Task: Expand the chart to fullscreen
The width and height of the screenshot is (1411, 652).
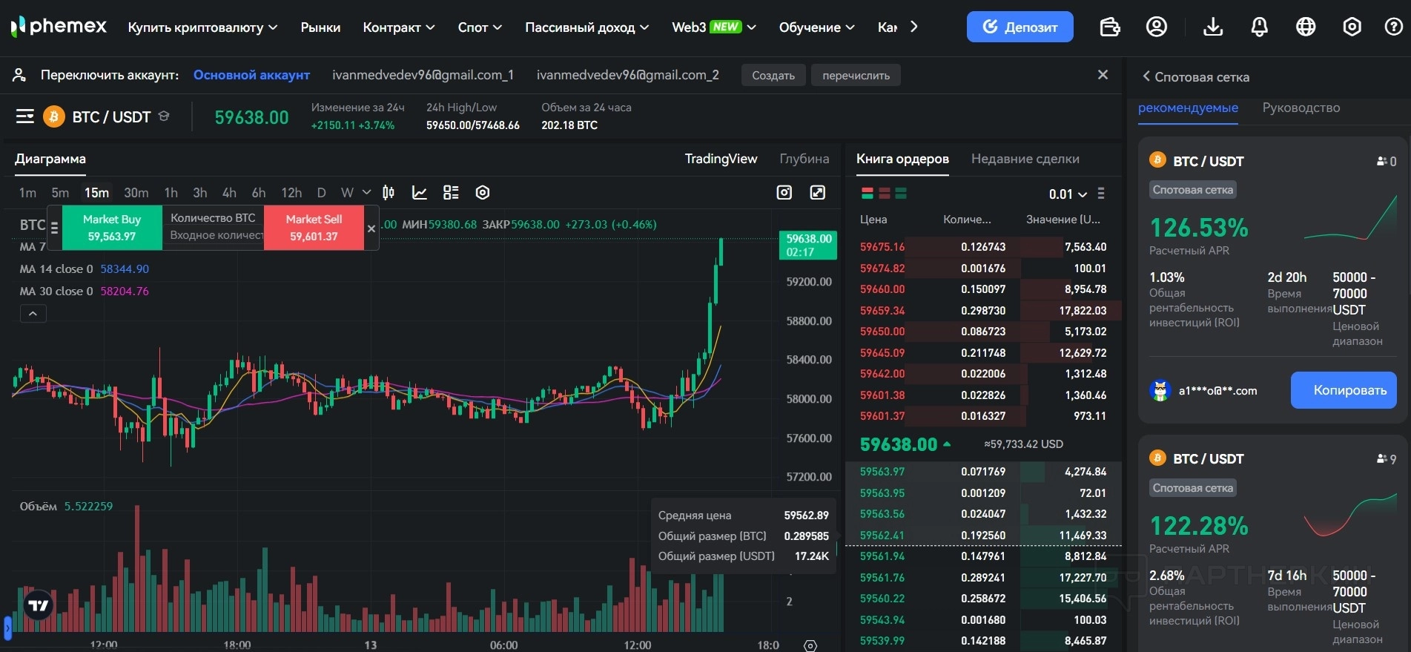Action: 818,193
